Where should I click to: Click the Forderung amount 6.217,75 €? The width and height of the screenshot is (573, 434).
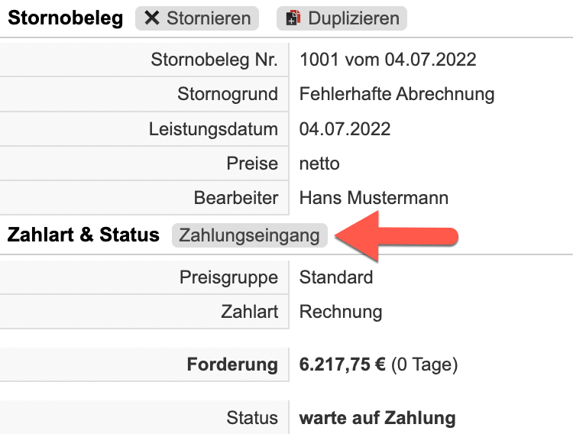pos(342,365)
